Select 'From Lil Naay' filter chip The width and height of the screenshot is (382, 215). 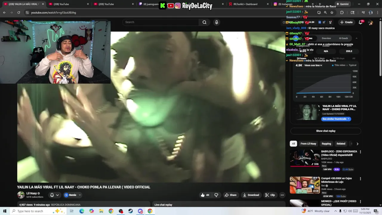point(308,144)
